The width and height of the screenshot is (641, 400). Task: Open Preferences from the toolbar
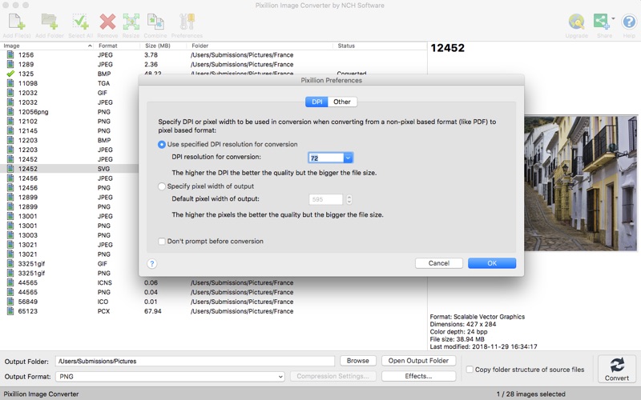point(187,22)
